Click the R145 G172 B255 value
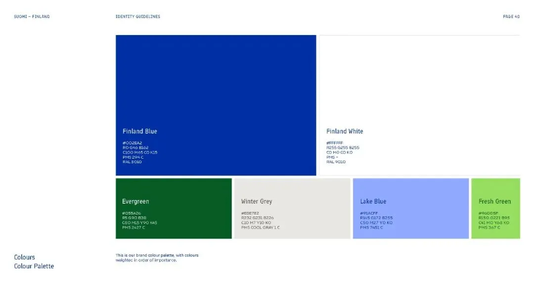This screenshot has height=295, width=534. (376, 218)
